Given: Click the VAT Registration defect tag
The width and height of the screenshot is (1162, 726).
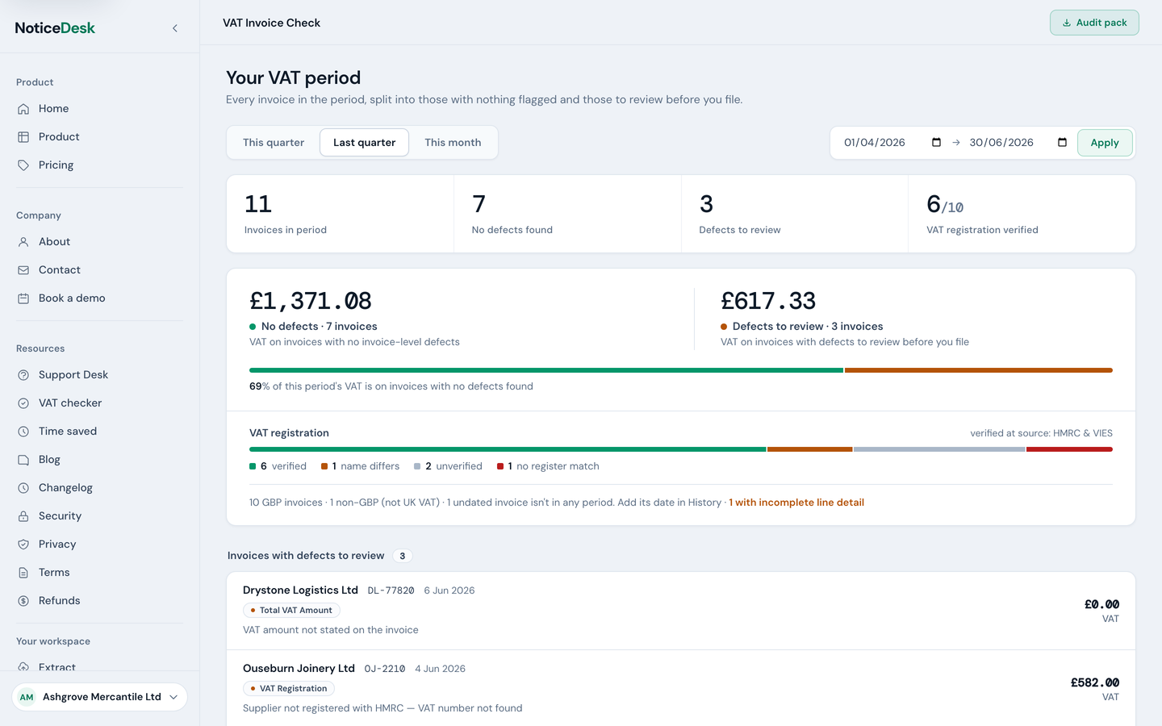Looking at the screenshot, I should click(289, 689).
